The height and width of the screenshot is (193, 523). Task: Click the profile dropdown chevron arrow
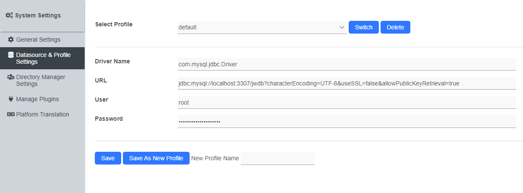[342, 28]
